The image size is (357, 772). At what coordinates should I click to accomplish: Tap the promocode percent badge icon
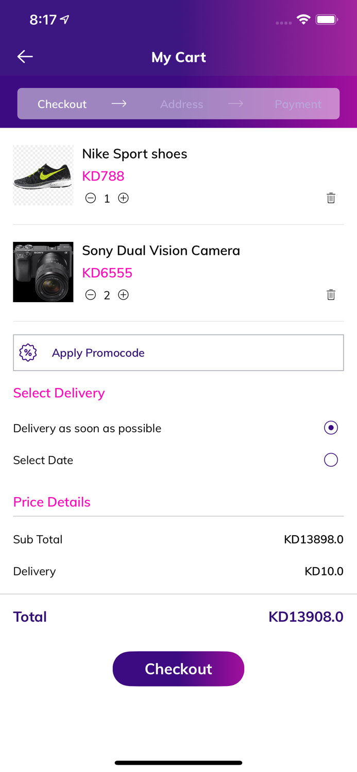coord(28,353)
